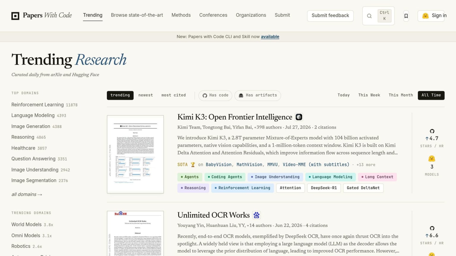456x256 pixels.
Task: Open the Submit page
Action: (282, 15)
